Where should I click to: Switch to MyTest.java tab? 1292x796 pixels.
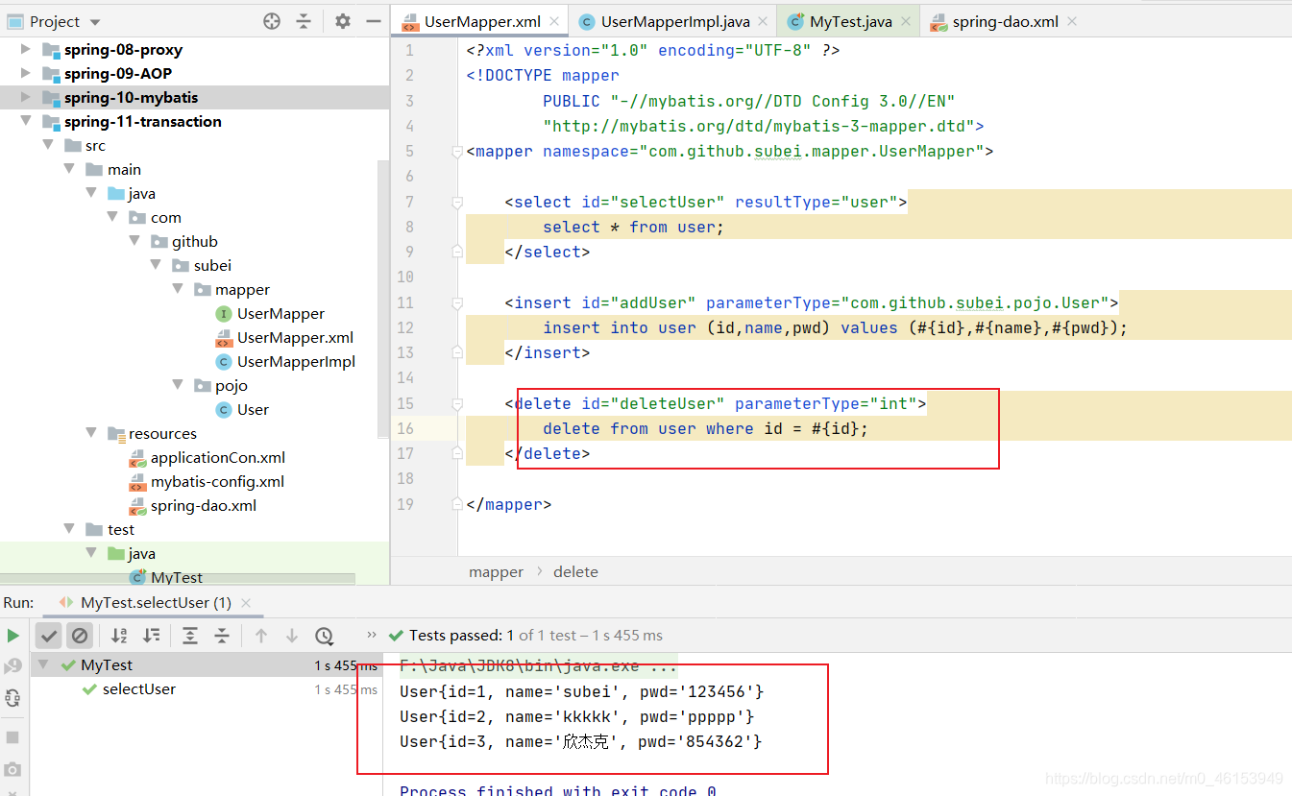851,21
